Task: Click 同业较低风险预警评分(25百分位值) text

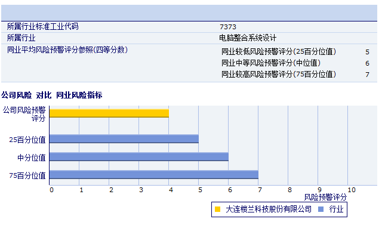Action: [x=279, y=51]
